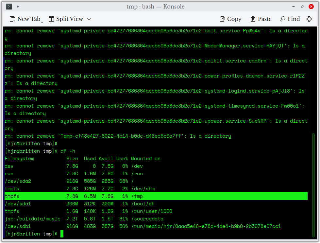
Task: Click the configure icon at the toolbar's right end
Action: [310, 19]
